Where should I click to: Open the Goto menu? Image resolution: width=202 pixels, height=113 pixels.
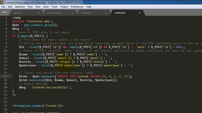click(x=46, y=7)
